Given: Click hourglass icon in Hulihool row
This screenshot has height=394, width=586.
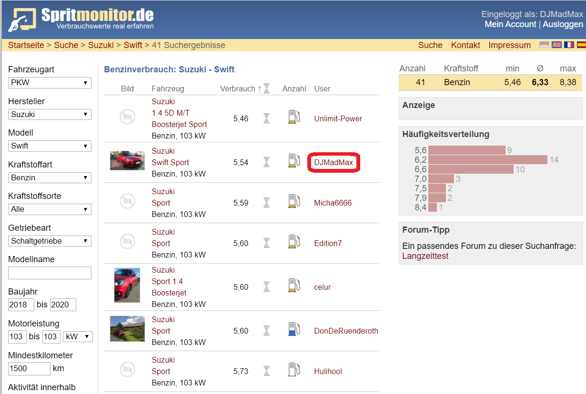Looking at the screenshot, I should (x=267, y=371).
